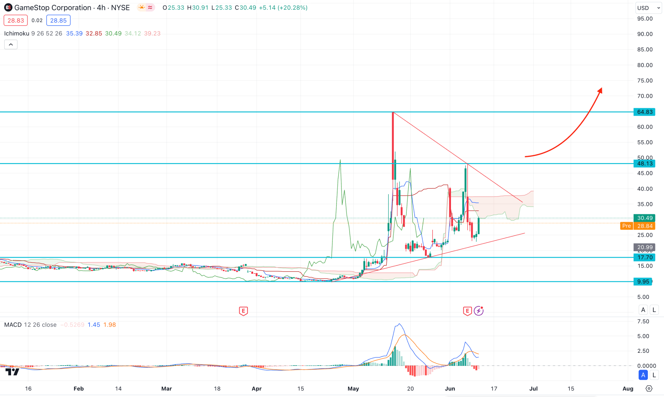This screenshot has height=397, width=664.
Task: Click the sun pre-market session icon
Action: pos(142,8)
